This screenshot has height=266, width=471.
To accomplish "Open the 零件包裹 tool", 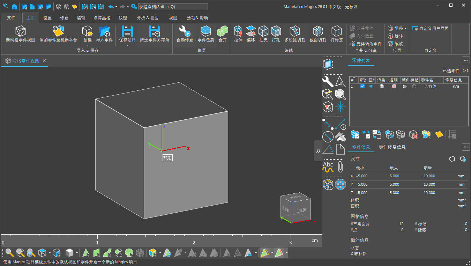I will pyautogui.click(x=206, y=34).
